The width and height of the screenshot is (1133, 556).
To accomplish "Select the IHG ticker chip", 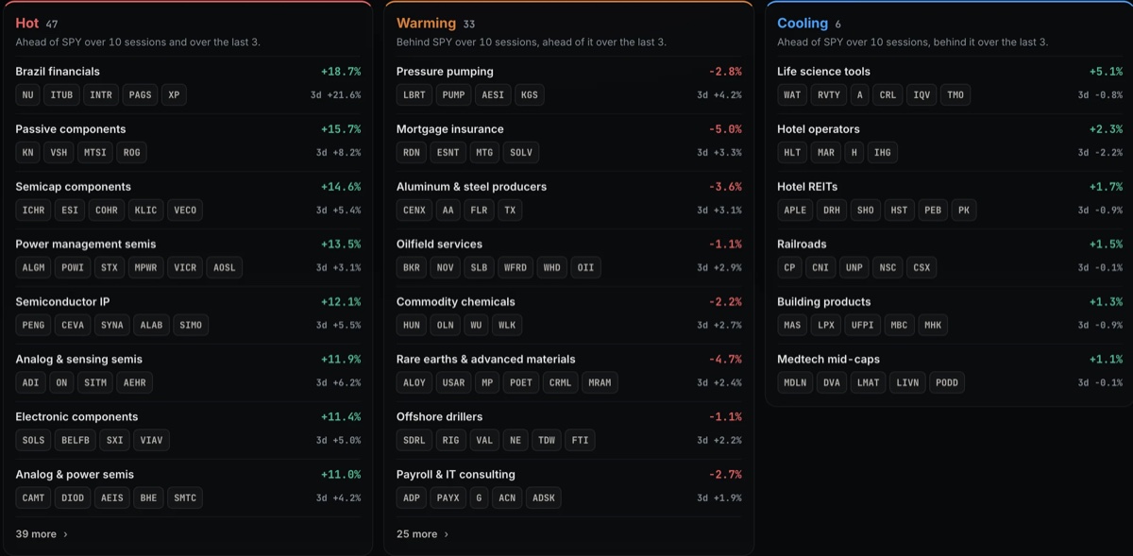I will click(x=883, y=153).
